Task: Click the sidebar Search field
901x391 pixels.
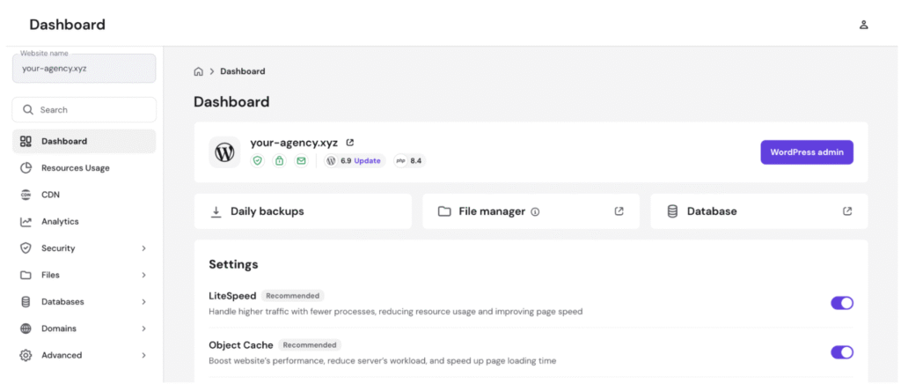Action: [x=84, y=110]
